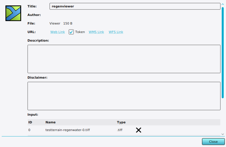This screenshot has width=226, height=147.
Task: Click the Viewer 150 B file info
Action: [63, 23]
